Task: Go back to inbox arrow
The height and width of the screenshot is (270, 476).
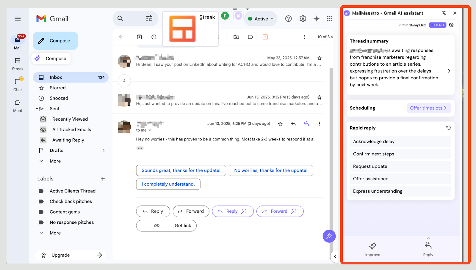Action: click(121, 37)
